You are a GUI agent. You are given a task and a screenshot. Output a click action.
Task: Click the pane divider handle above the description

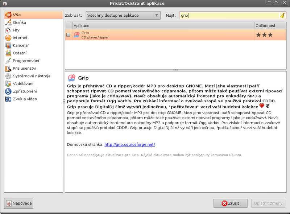pos(175,70)
